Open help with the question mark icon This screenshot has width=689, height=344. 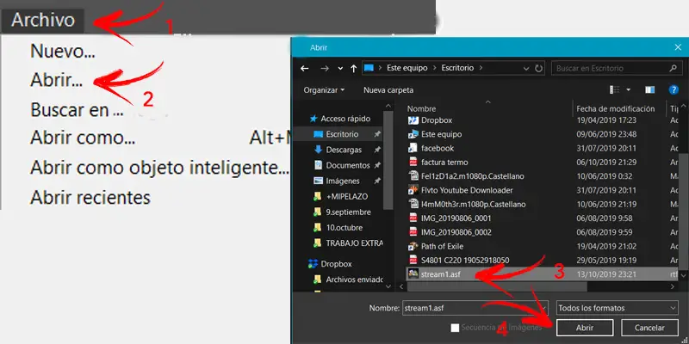673,90
